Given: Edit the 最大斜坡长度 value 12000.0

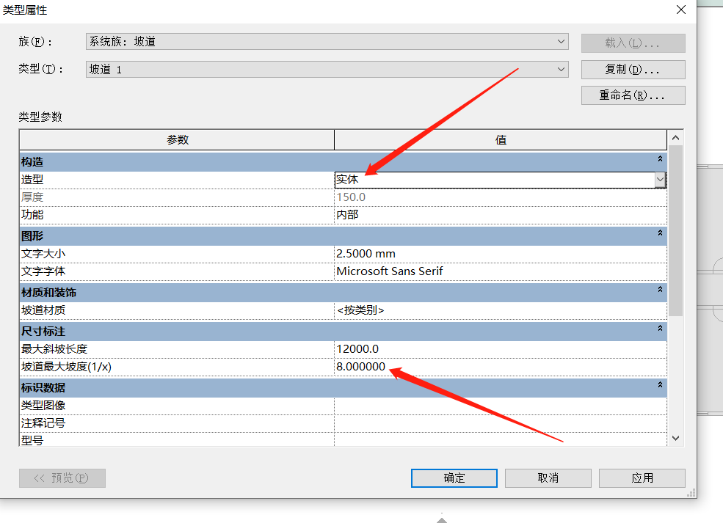Looking at the screenshot, I should [499, 348].
